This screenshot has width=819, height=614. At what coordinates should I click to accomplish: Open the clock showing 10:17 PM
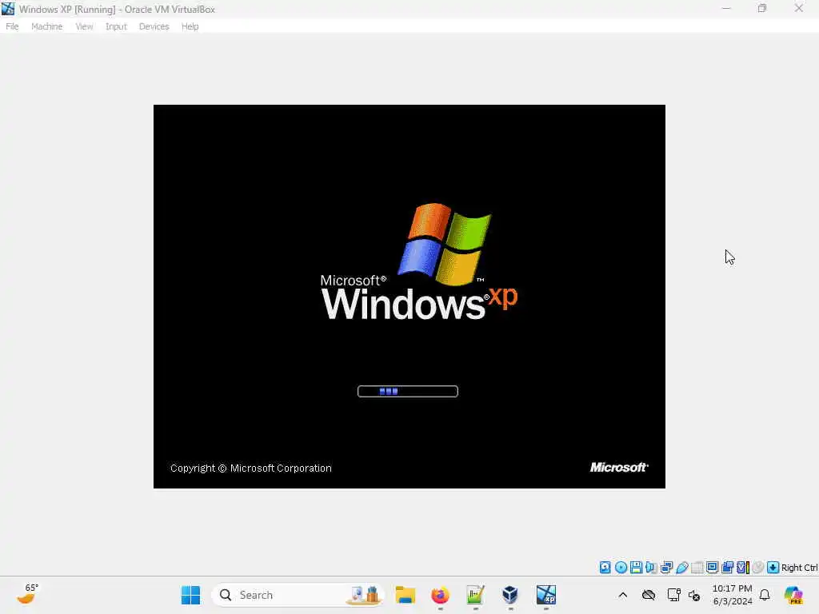733,595
